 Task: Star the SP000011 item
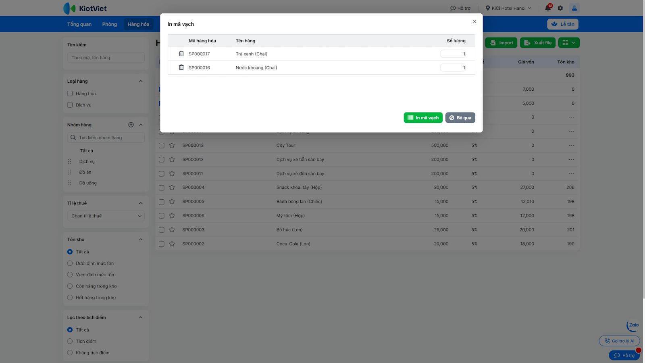click(172, 173)
